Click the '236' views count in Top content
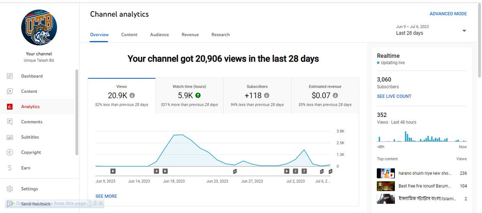 click(463, 173)
